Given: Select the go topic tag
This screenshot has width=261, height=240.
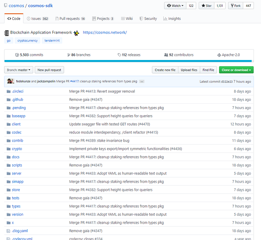Looking at the screenshot, I should pos(9,41).
